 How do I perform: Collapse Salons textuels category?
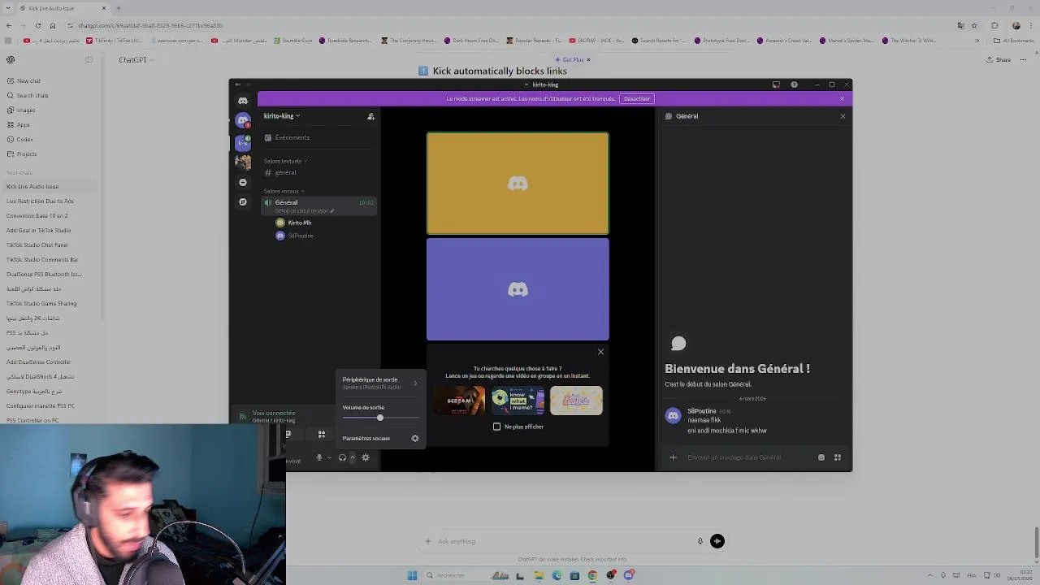click(284, 161)
